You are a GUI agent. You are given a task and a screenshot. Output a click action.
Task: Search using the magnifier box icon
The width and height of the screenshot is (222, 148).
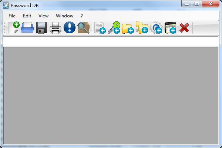pyautogui.click(x=84, y=28)
